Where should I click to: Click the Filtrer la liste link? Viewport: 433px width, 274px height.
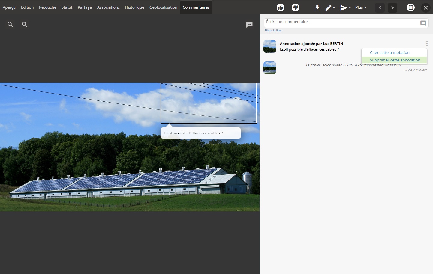273,31
